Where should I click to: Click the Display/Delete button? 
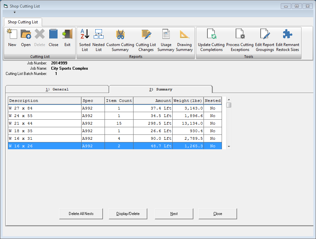(128, 214)
